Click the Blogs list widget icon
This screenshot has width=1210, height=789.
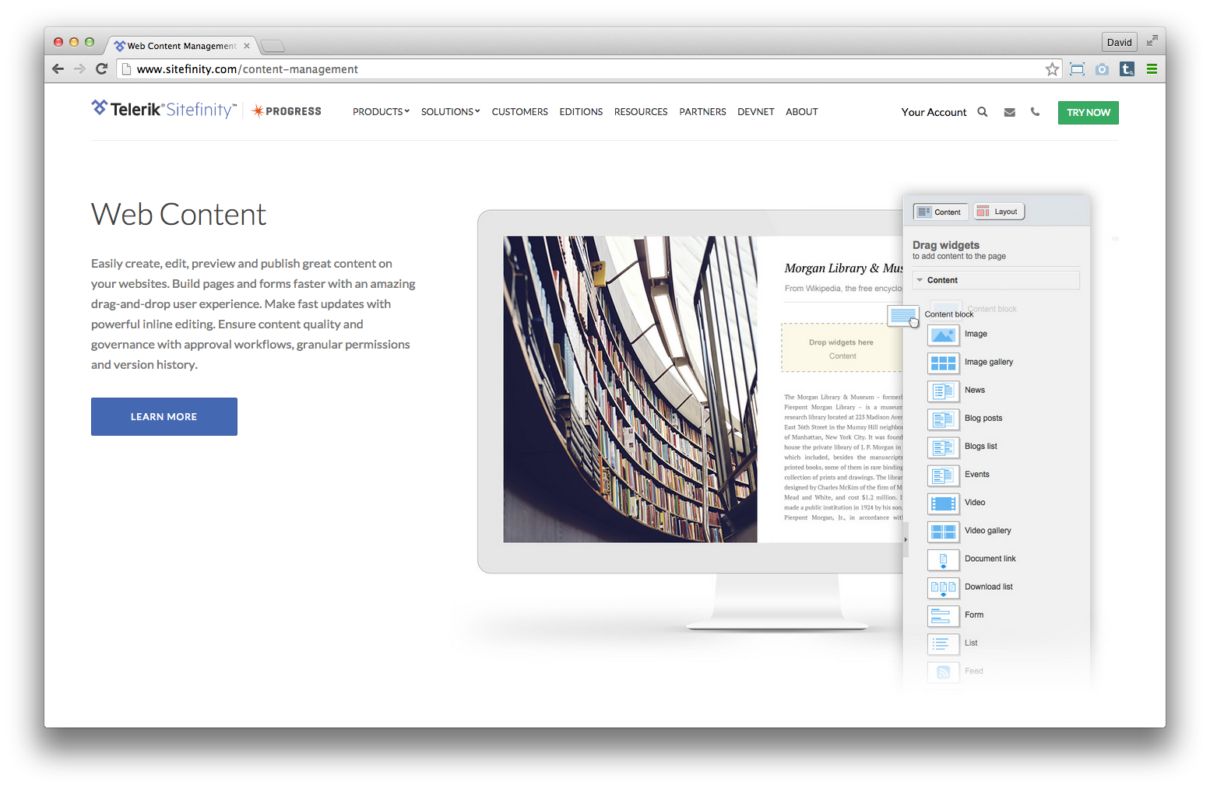[x=943, y=447]
